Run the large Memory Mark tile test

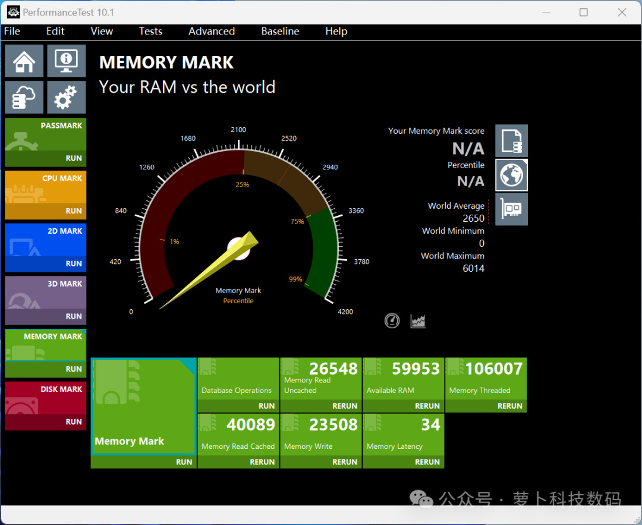click(x=143, y=462)
